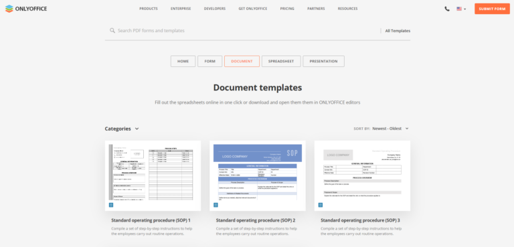Open the Partners menu
This screenshot has height=247, width=514.
[x=316, y=9]
